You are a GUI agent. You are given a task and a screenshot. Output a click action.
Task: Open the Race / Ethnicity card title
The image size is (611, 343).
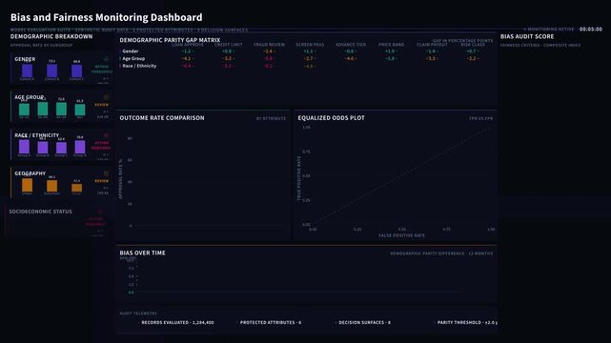[36, 135]
